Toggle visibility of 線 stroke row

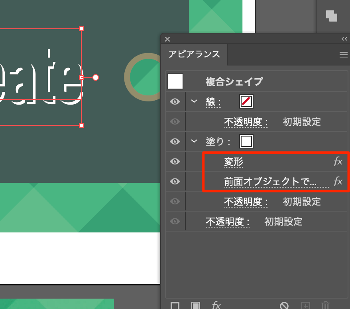(x=175, y=102)
